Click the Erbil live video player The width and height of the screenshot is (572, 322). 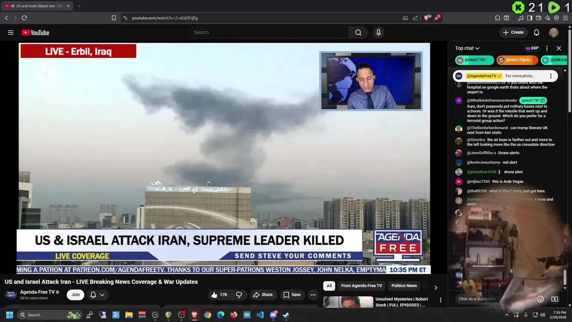pyautogui.click(x=224, y=158)
